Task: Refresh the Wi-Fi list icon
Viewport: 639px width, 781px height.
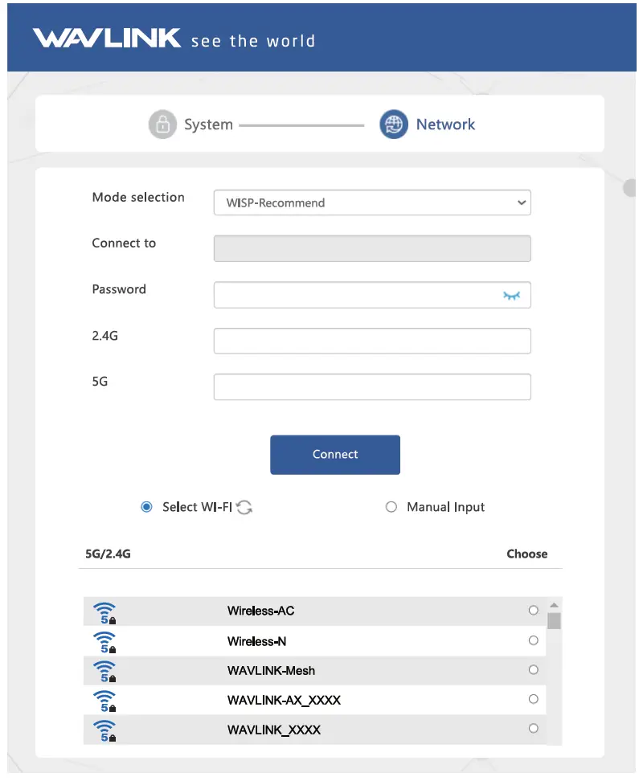Action: pos(244,507)
